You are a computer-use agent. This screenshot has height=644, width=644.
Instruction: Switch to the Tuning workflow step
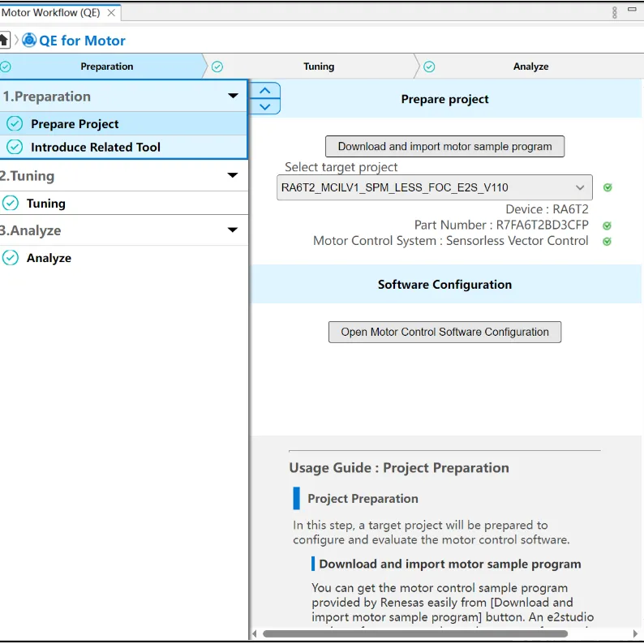tap(318, 67)
